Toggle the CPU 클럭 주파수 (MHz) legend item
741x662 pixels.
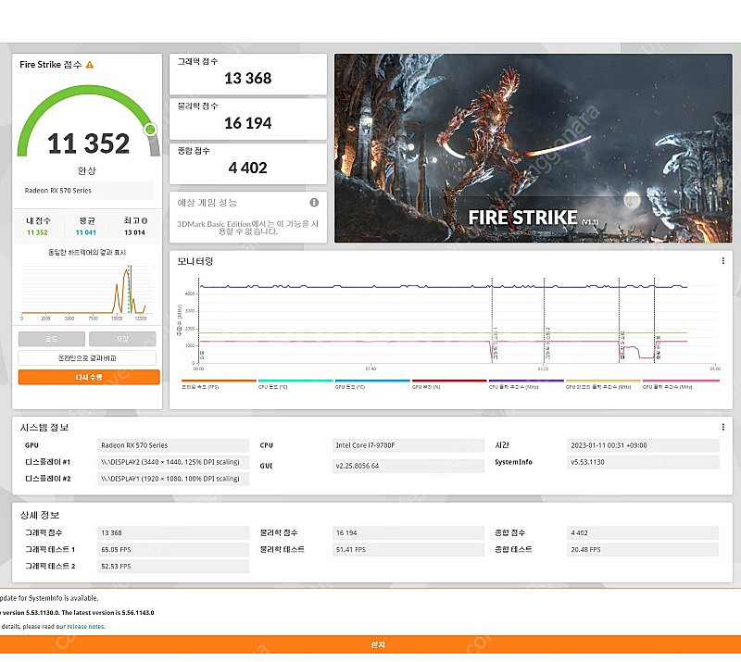tap(526, 383)
